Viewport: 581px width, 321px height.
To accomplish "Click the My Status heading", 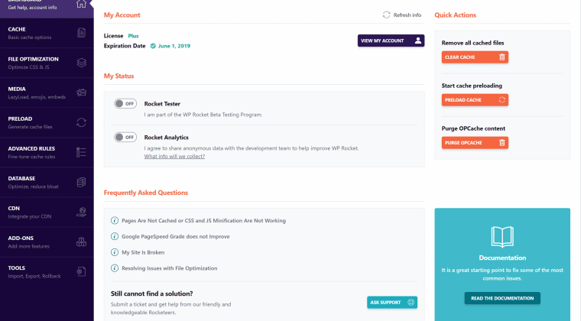I will click(x=118, y=76).
